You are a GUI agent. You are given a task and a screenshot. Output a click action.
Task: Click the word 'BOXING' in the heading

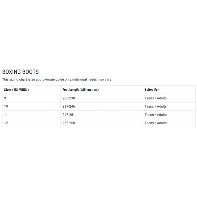click(x=11, y=72)
